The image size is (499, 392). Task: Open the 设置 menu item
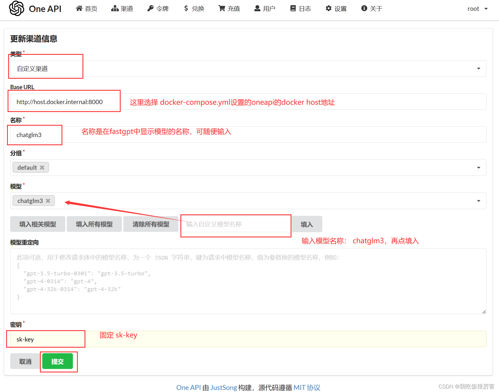[x=336, y=8]
